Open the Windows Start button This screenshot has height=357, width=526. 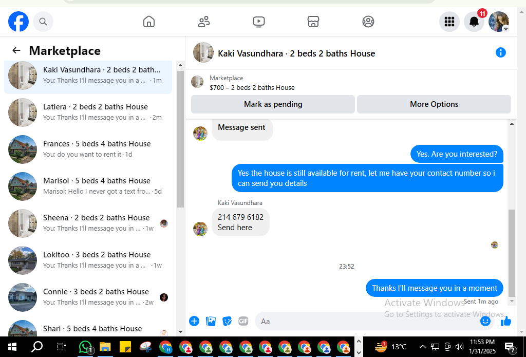pyautogui.click(x=12, y=347)
